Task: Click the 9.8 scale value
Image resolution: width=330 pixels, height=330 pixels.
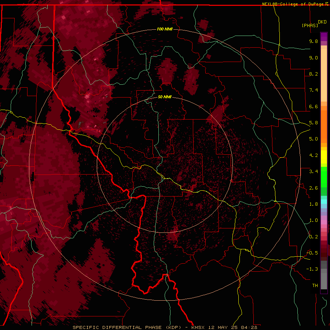Action: point(313,41)
